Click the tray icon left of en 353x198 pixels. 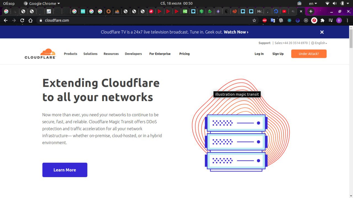299,3
